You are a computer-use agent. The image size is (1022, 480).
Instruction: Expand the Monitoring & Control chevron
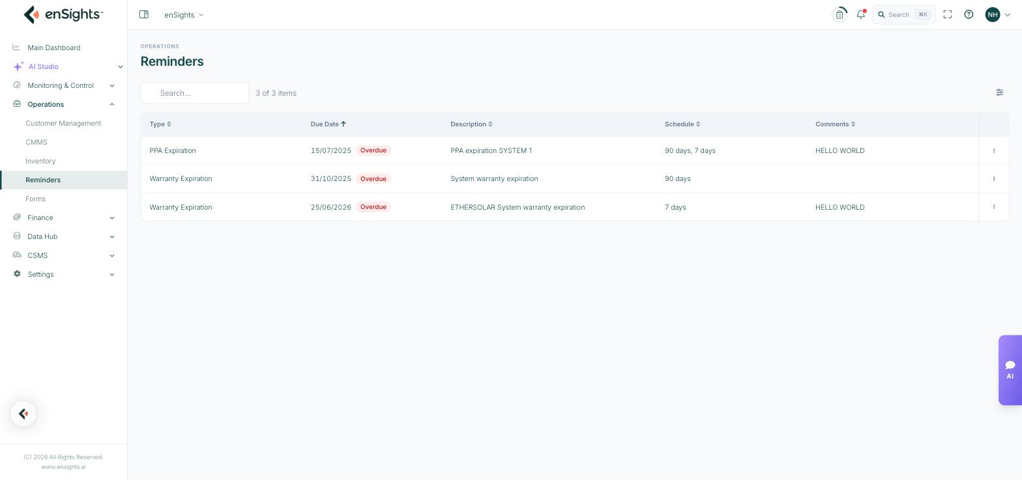(112, 85)
